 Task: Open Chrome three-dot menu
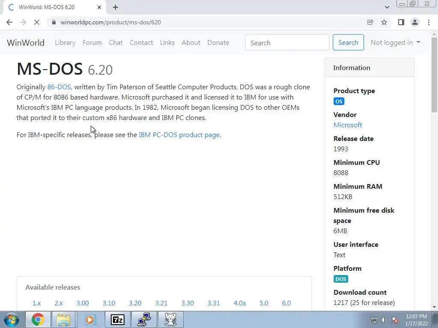coord(429,22)
